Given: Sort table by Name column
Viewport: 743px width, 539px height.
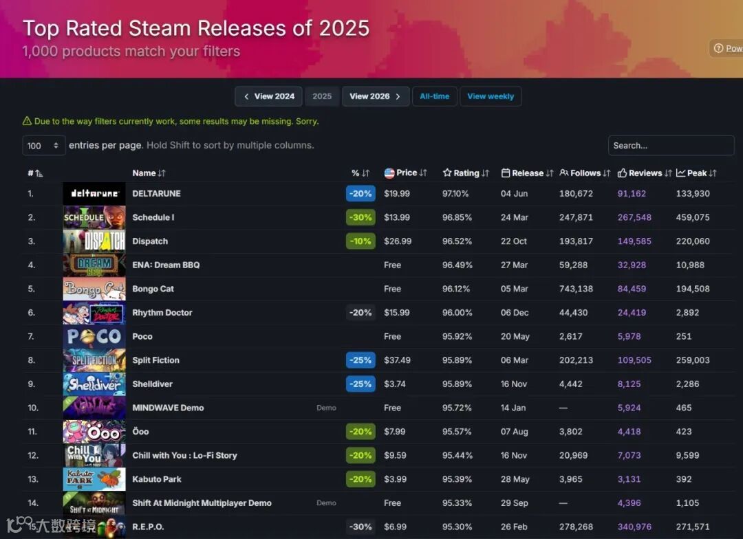Looking at the screenshot, I should click(x=149, y=173).
